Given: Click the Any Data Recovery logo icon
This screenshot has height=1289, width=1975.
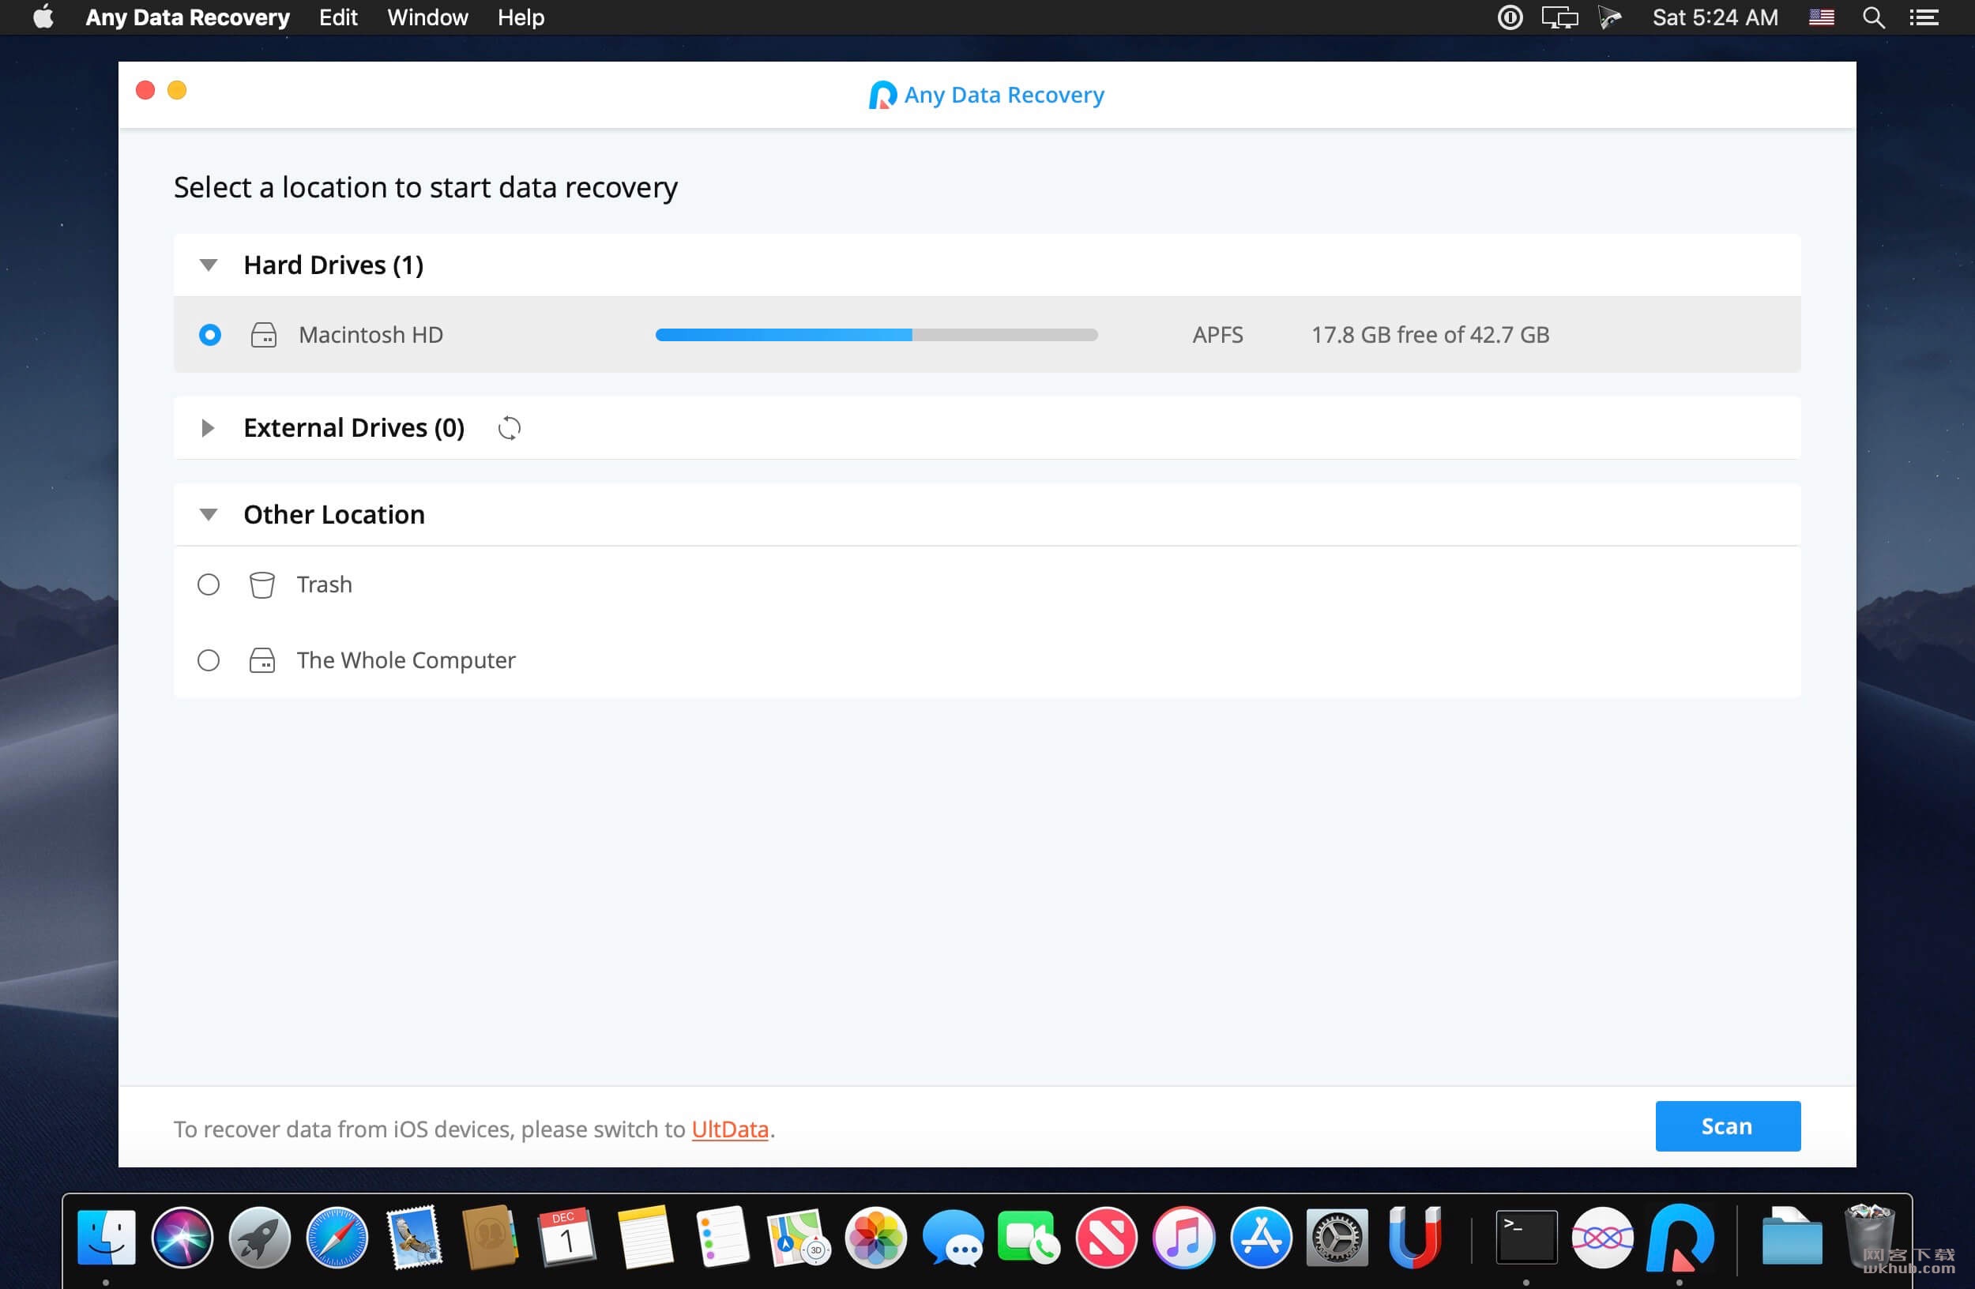Looking at the screenshot, I should 882,96.
